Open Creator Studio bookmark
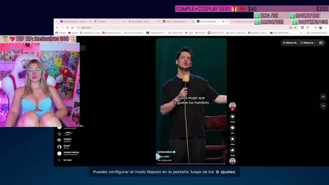The image size is (329, 185). (176, 33)
